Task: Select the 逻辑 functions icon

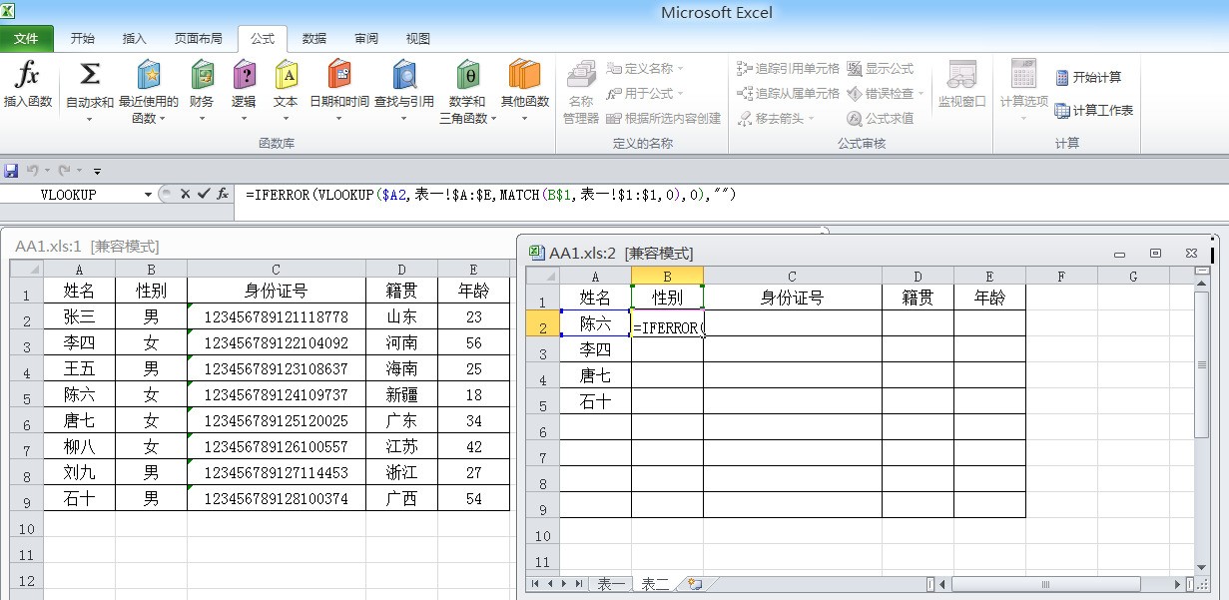Action: click(244, 75)
